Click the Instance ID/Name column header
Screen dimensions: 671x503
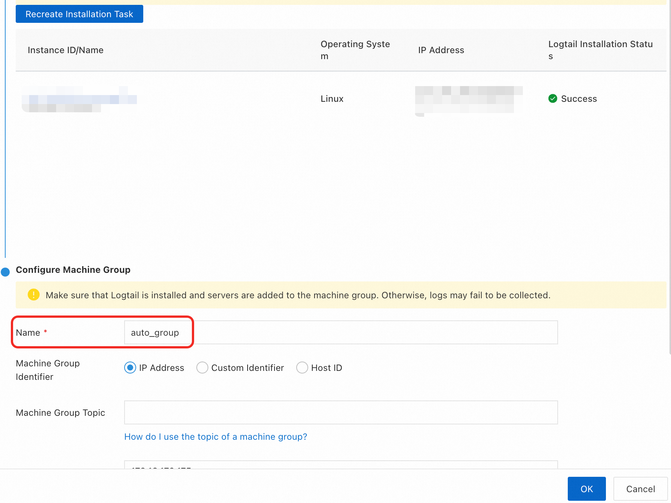65,50
